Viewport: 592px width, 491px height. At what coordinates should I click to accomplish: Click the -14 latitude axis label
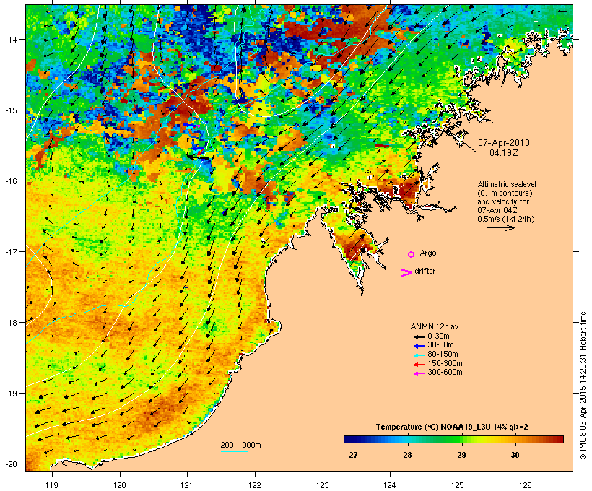[10, 39]
